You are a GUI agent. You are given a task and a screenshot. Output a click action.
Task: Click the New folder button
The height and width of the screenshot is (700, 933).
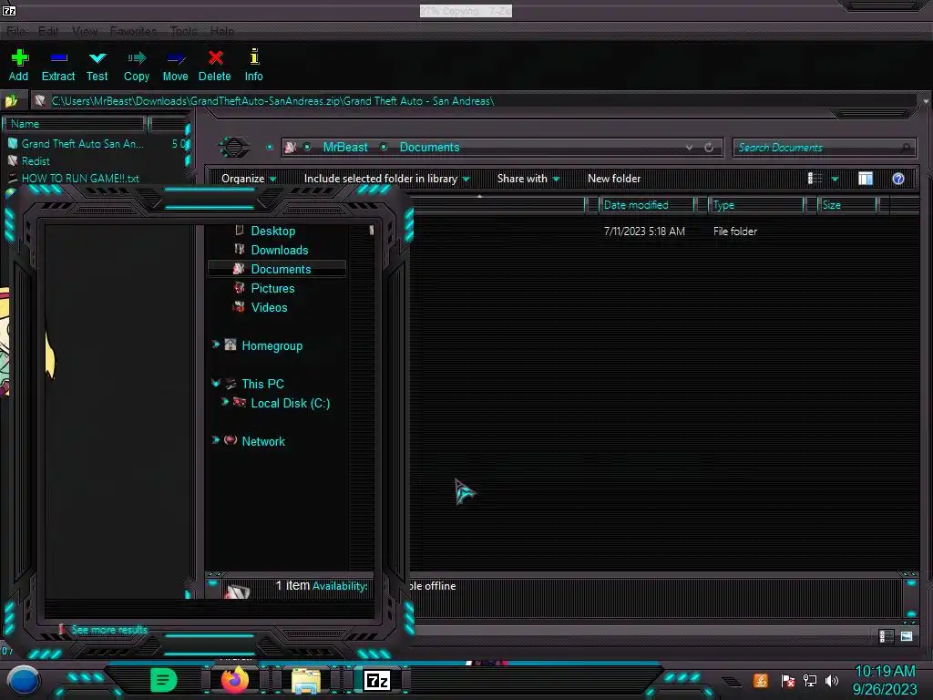coord(614,179)
